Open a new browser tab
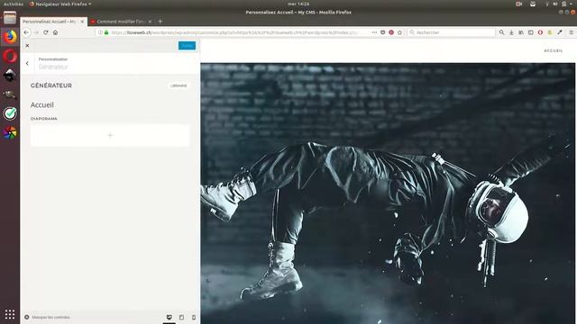The image size is (577, 324). tap(160, 22)
